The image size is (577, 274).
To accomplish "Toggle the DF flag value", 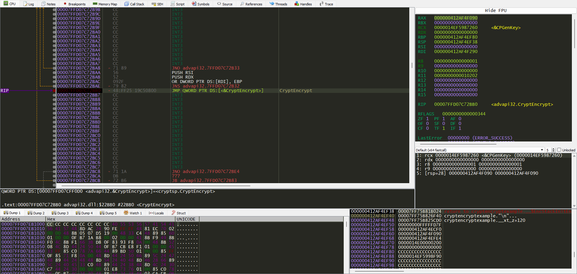I will tap(460, 124).
